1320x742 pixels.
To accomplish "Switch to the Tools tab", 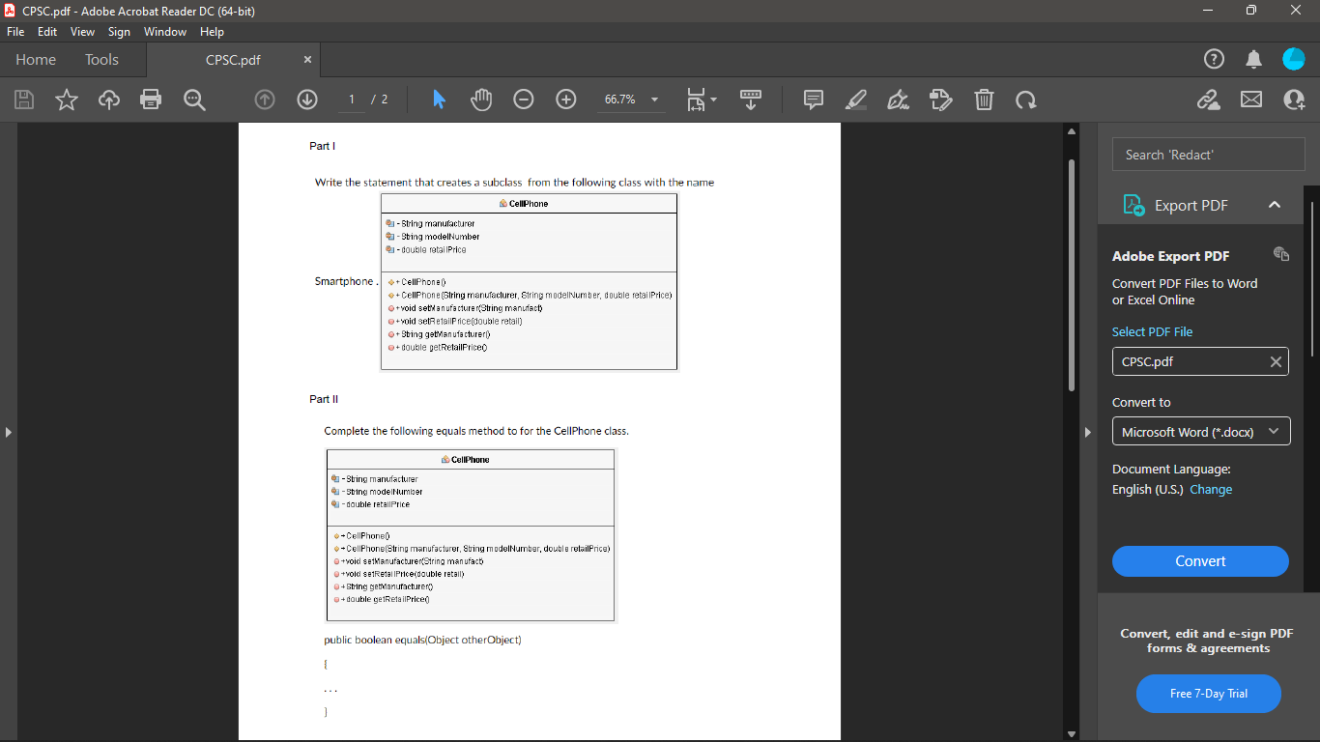I will click(x=101, y=59).
